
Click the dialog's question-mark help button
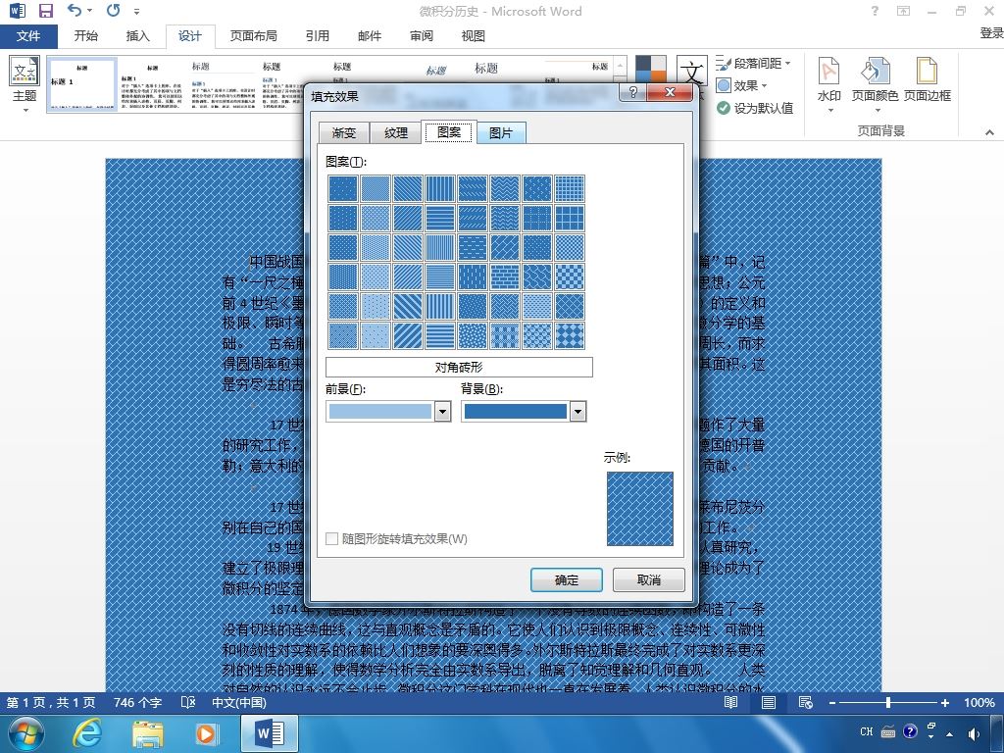coord(632,92)
